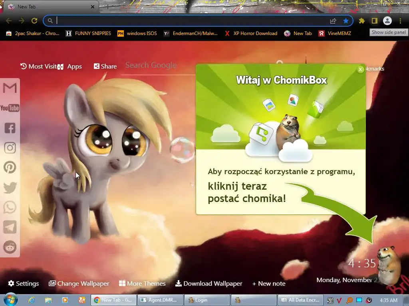Open new tab page Settings
The width and height of the screenshot is (409, 306).
24,283
